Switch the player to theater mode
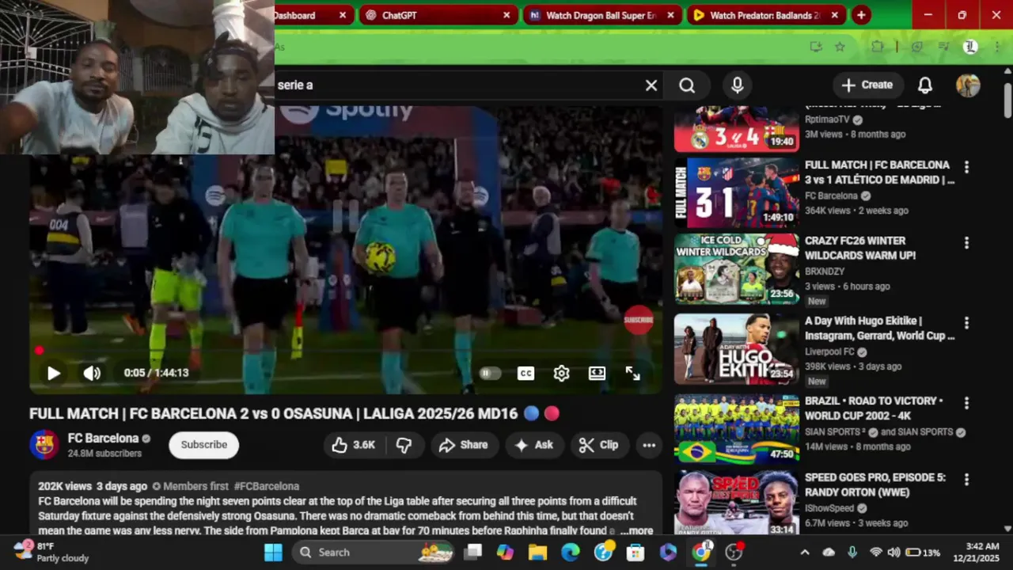Image resolution: width=1013 pixels, height=570 pixels. point(597,374)
